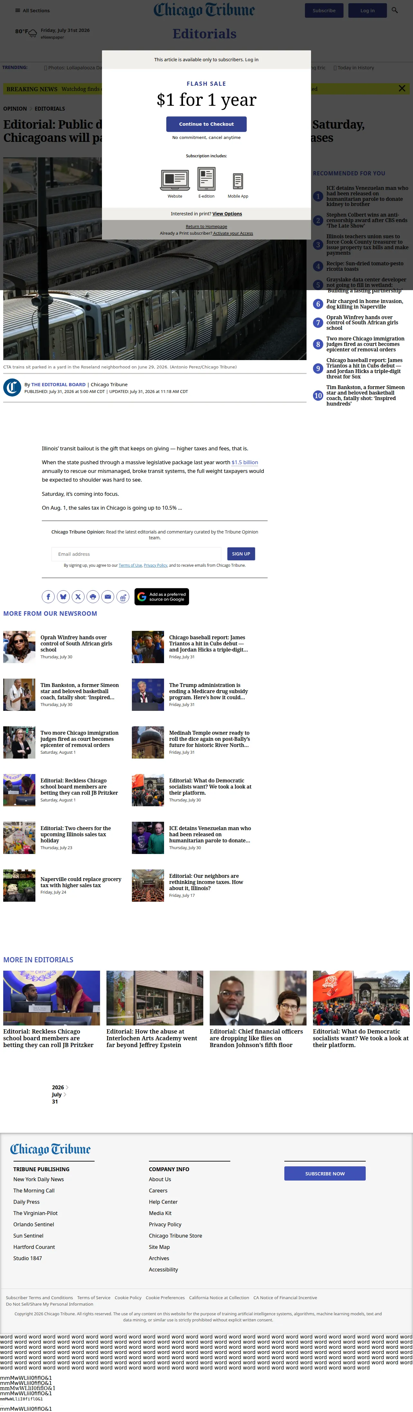Open recommended story: Recipe Sun-dried tomato-pesto ricotta toasts

pos(365,266)
